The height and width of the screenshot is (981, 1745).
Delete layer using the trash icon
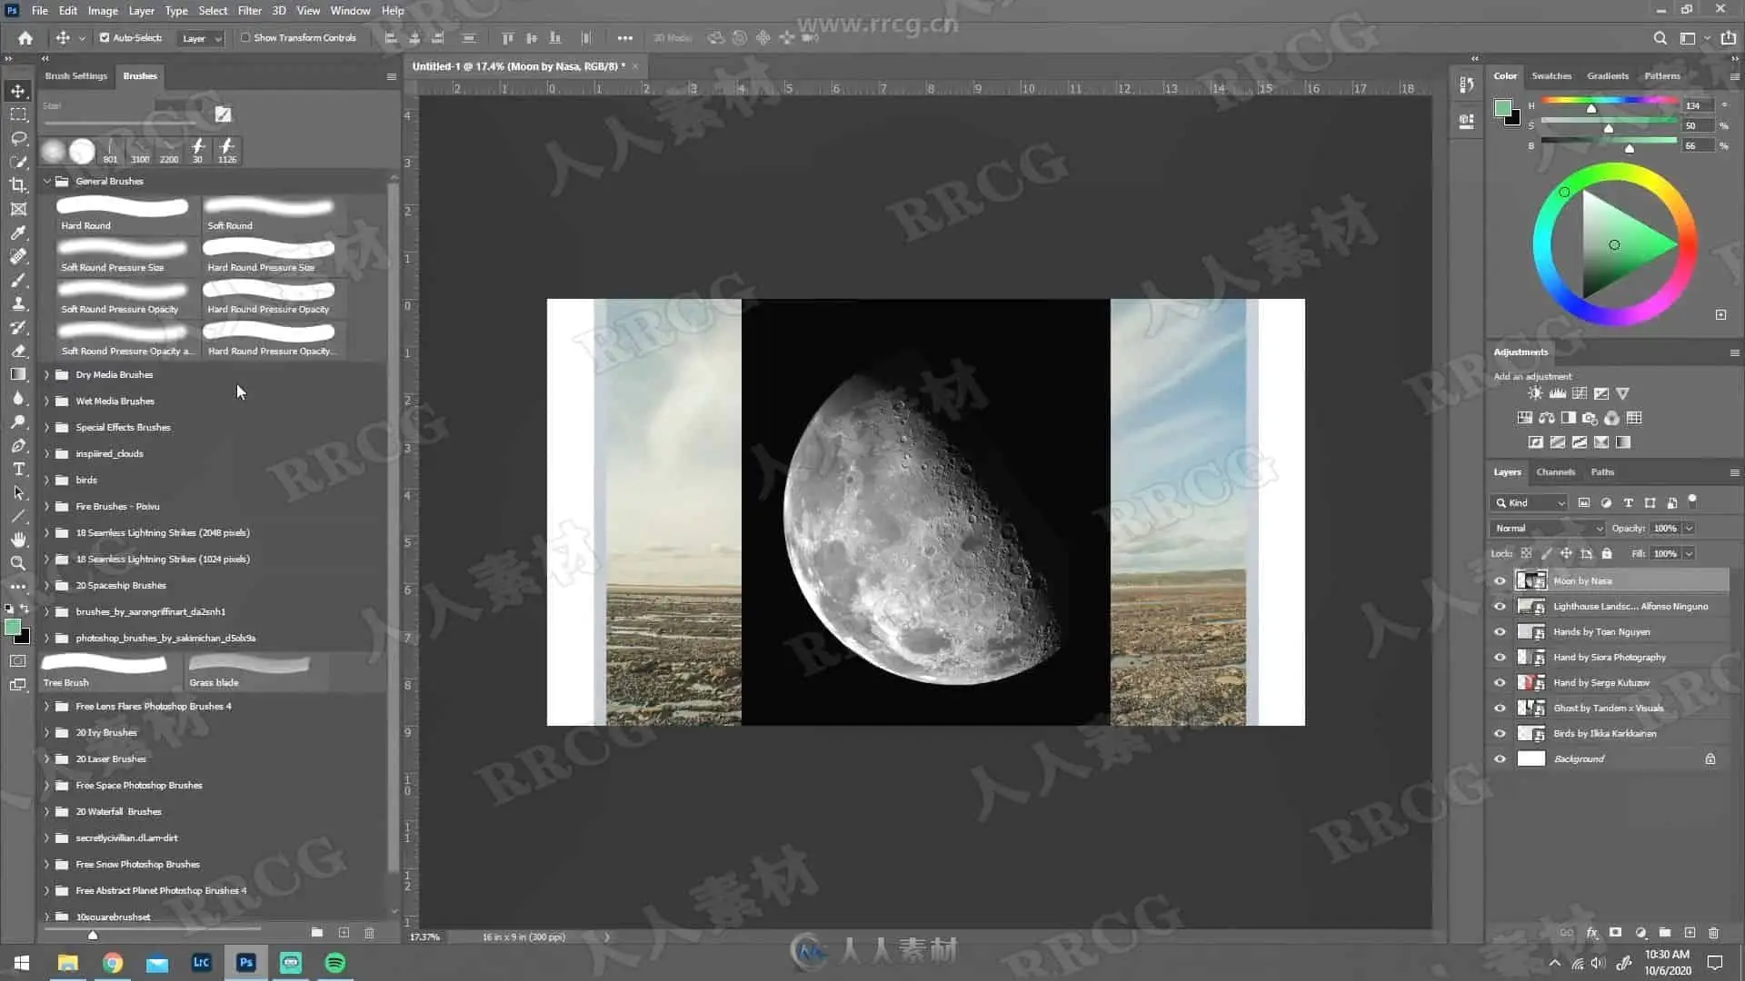(x=1713, y=933)
